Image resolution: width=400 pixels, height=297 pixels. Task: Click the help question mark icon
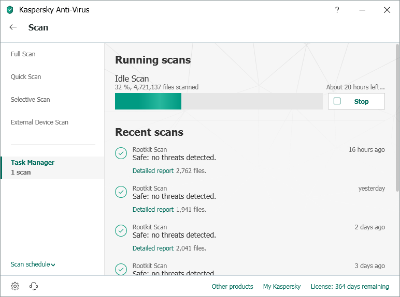(337, 10)
